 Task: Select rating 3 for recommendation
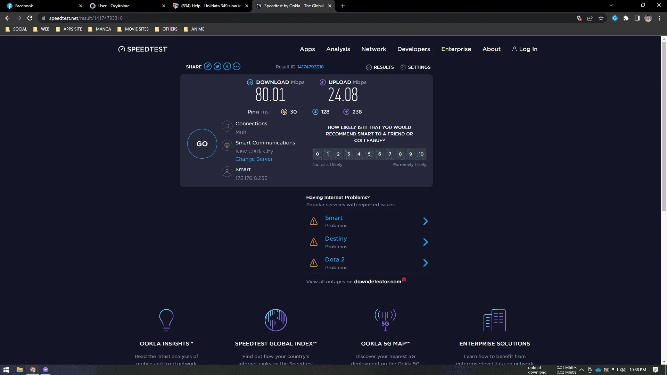[349, 154]
